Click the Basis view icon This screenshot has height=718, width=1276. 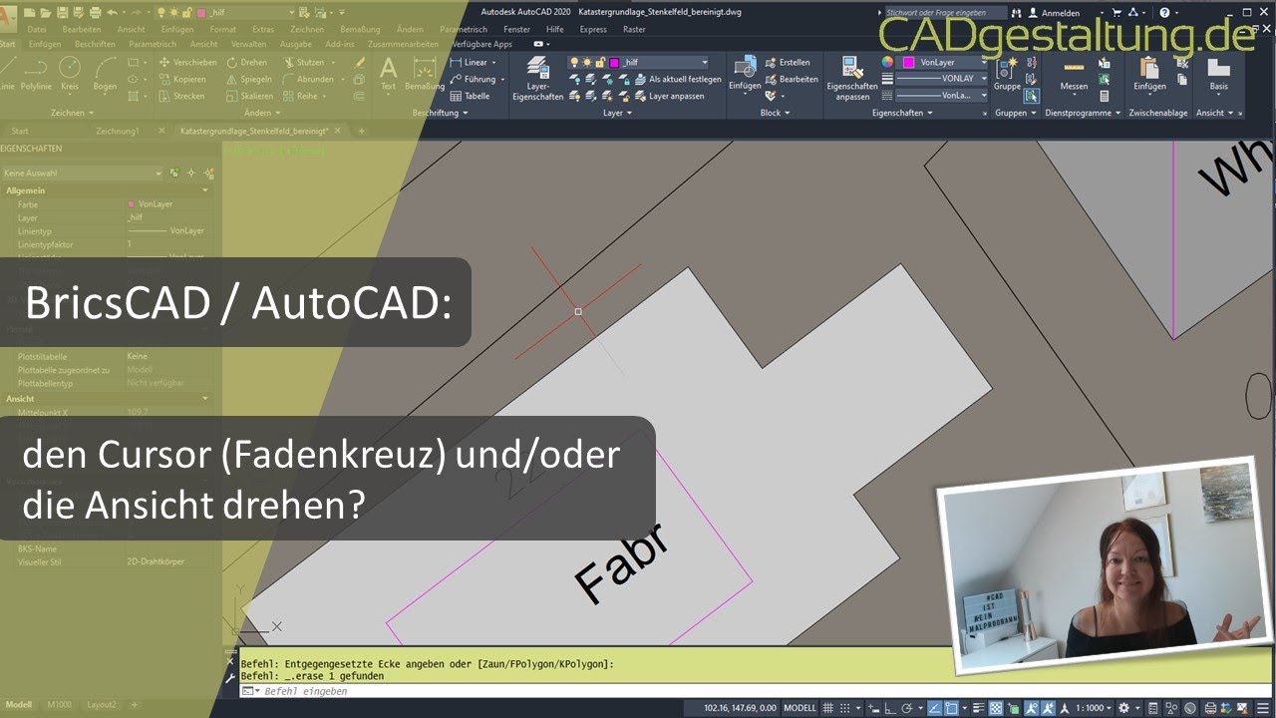click(1218, 74)
